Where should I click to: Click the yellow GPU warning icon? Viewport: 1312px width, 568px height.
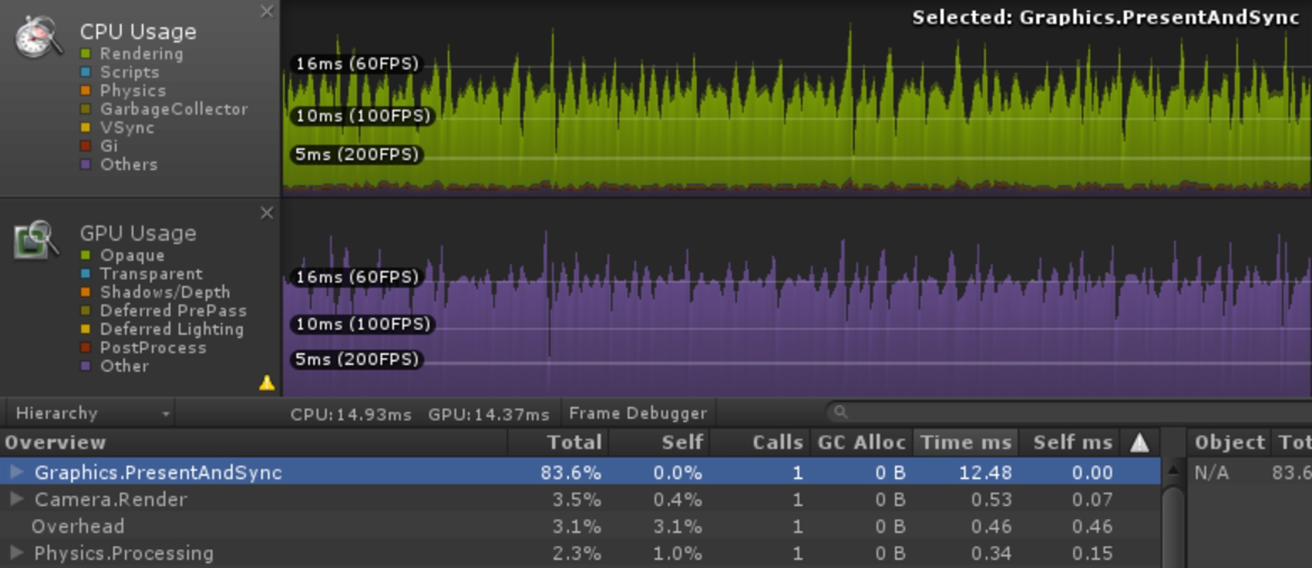click(266, 383)
